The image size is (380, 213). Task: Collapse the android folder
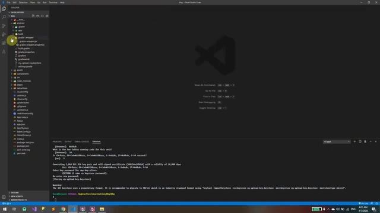(x=21, y=23)
